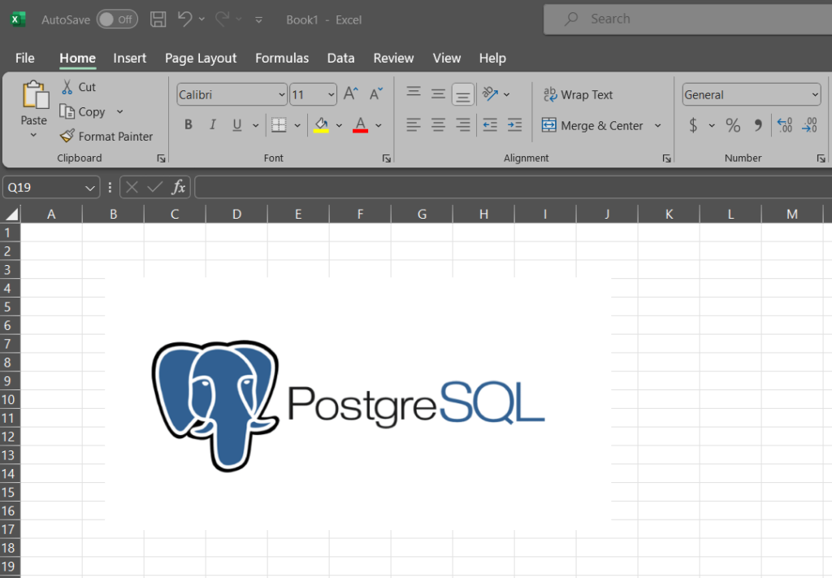Click the Cut button

pyautogui.click(x=79, y=87)
